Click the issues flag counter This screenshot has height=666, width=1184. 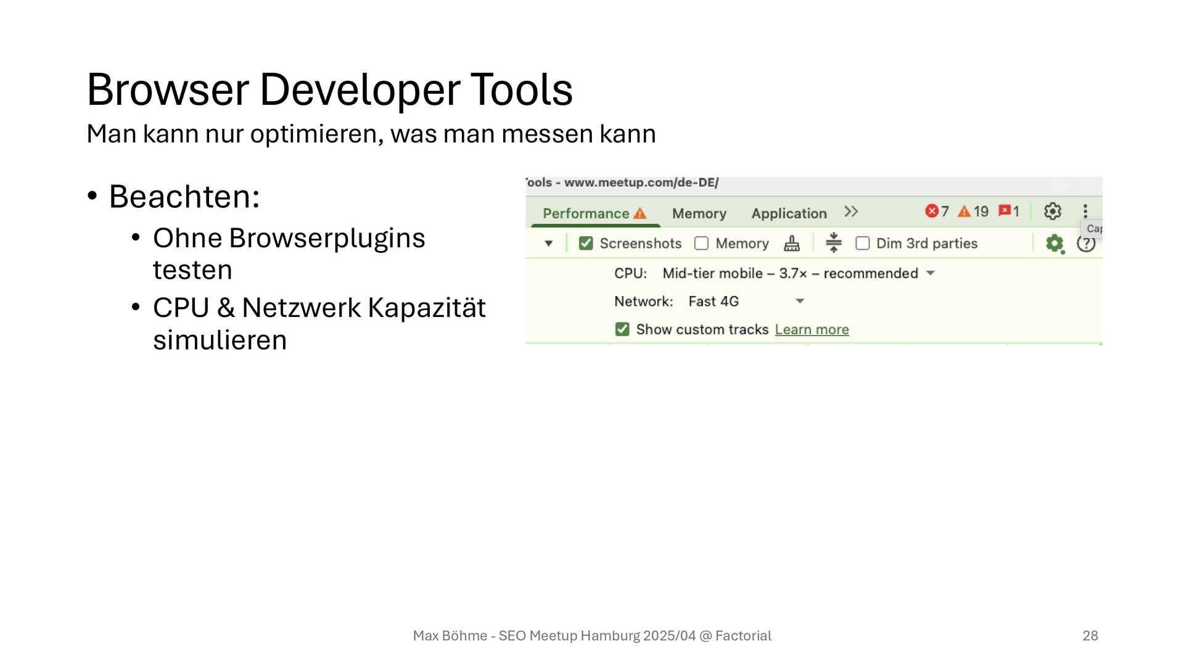pyautogui.click(x=1009, y=212)
